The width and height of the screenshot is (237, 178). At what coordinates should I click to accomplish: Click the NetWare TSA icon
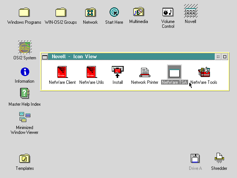[174, 72]
